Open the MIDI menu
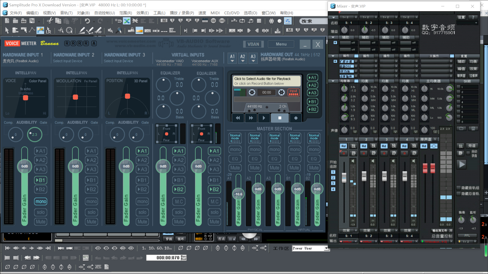Image resolution: width=488 pixels, height=274 pixels. tap(215, 13)
